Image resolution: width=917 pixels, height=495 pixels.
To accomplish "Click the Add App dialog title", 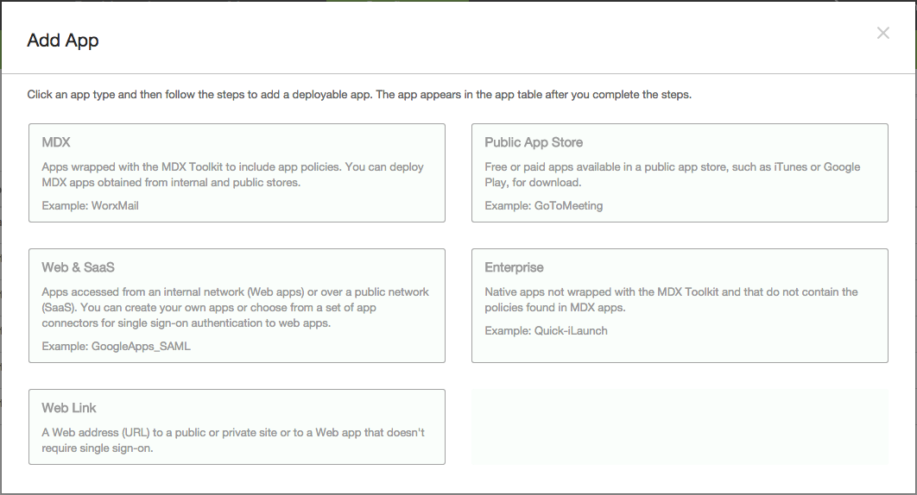I will pos(63,40).
